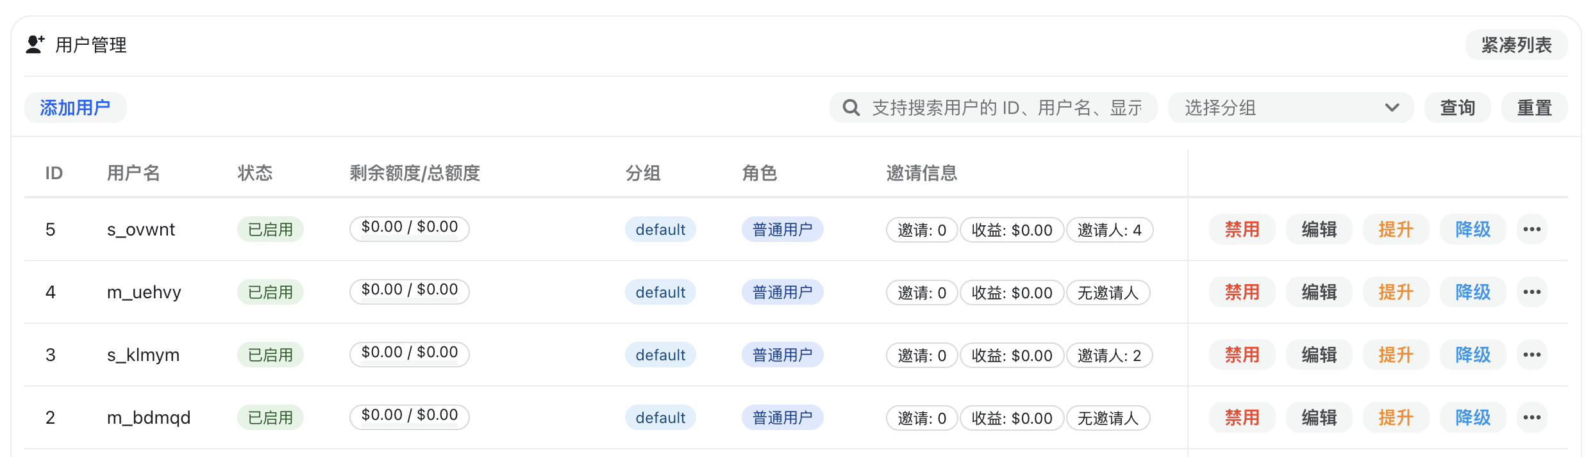Expand the 选择分组 group dropdown
1586x457 pixels.
coord(1290,108)
